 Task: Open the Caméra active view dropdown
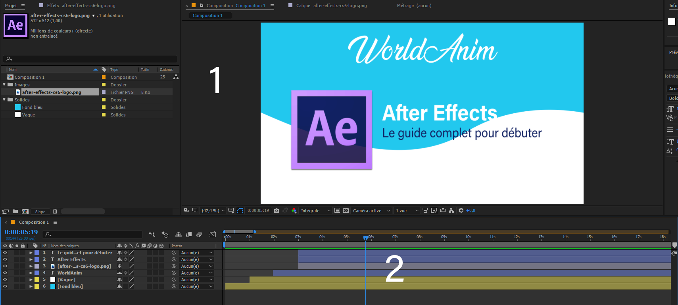[371, 211]
